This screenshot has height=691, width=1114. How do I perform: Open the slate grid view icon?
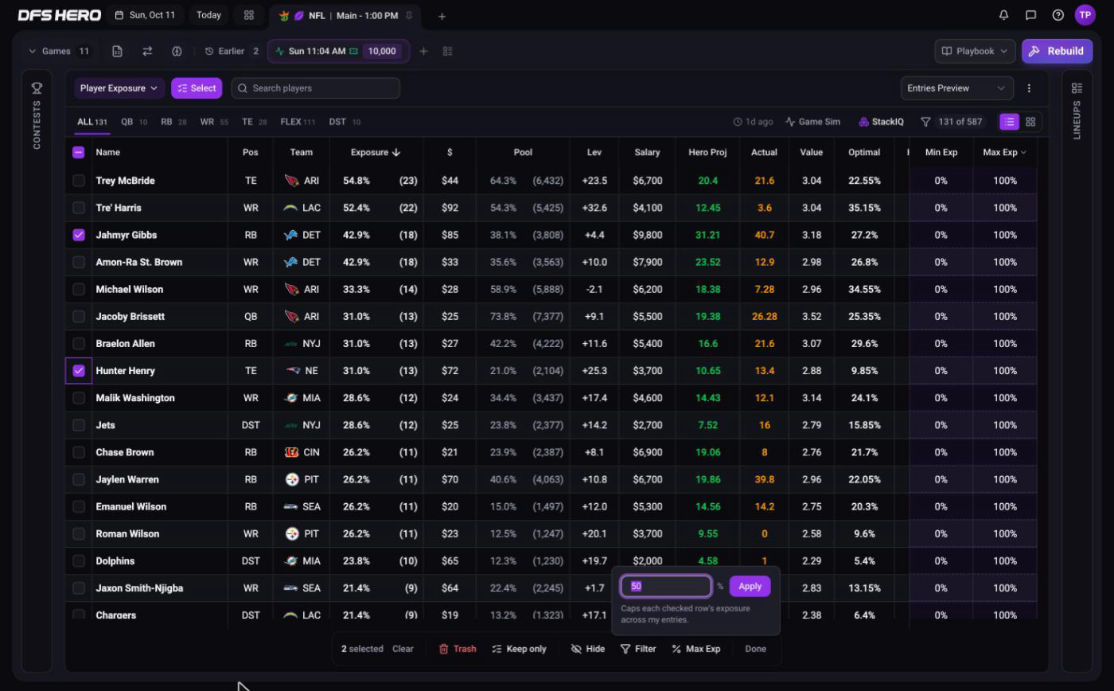point(249,15)
